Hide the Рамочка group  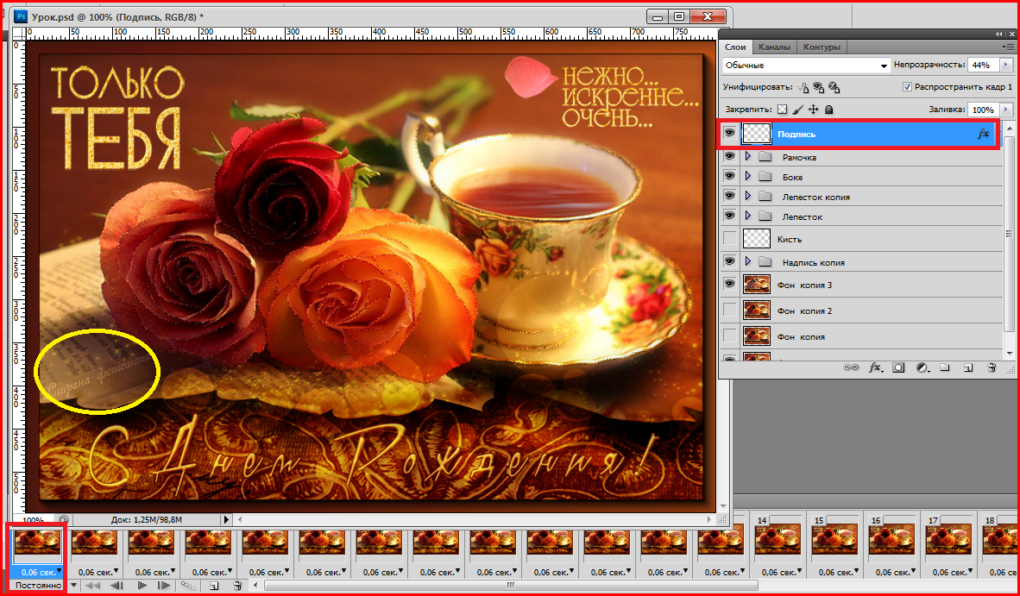[x=730, y=157]
